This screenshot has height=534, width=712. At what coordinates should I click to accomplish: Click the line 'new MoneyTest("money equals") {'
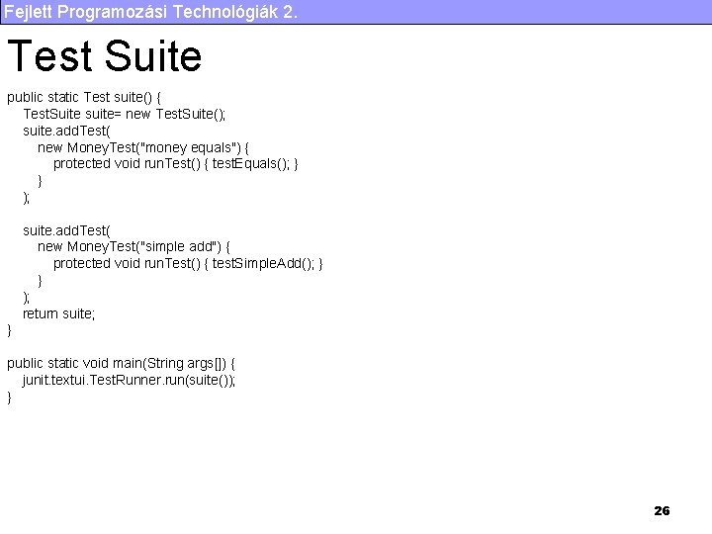pyautogui.click(x=143, y=147)
